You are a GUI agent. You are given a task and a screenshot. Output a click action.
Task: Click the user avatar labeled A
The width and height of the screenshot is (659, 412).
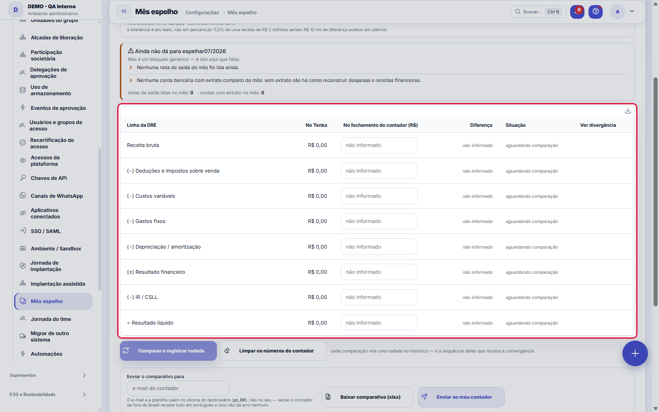pyautogui.click(x=617, y=11)
